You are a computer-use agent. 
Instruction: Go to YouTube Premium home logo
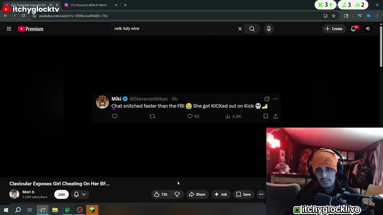pos(31,29)
